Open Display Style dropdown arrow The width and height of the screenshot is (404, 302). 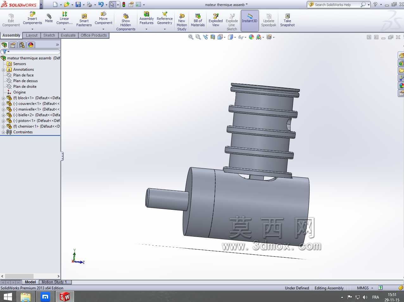235,37
